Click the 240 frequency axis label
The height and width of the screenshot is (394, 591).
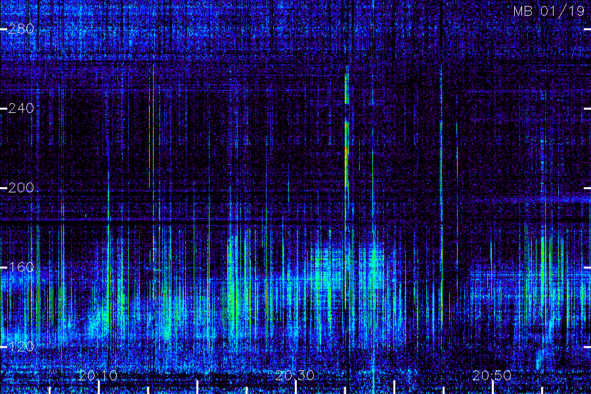[x=21, y=108]
